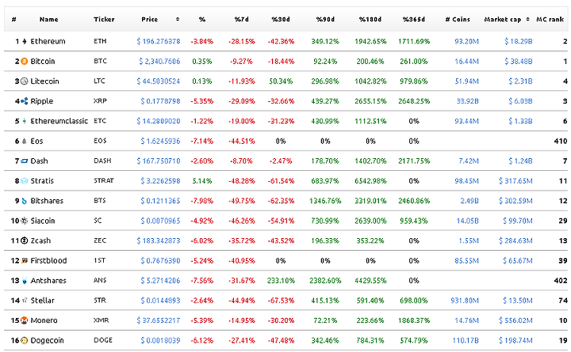Click the STRAT ticker cell

click(x=104, y=180)
